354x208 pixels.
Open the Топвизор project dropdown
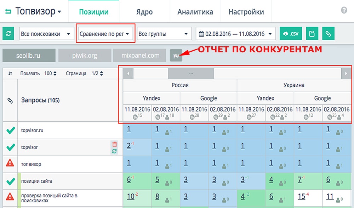[38, 11]
